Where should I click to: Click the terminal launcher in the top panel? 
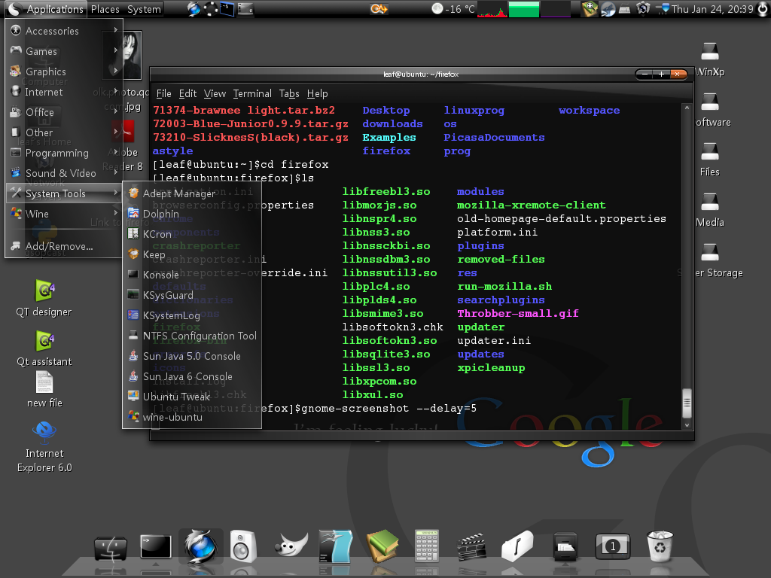(227, 9)
